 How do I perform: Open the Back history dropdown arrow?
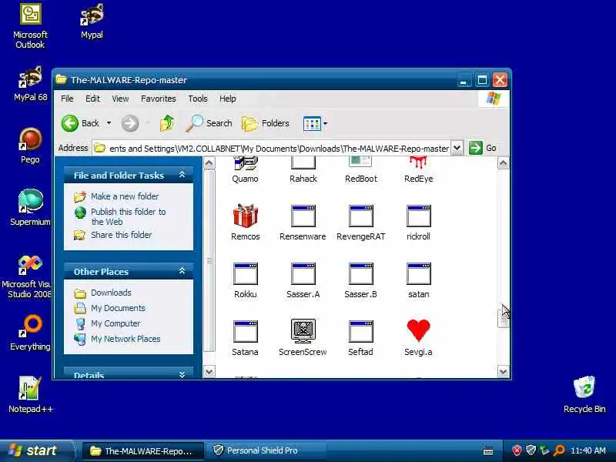click(109, 123)
